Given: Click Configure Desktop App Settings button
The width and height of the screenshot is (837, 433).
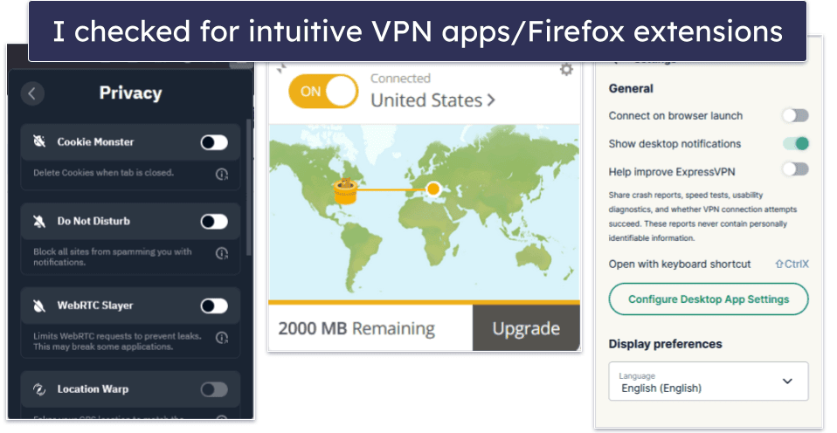Looking at the screenshot, I should tap(709, 299).
